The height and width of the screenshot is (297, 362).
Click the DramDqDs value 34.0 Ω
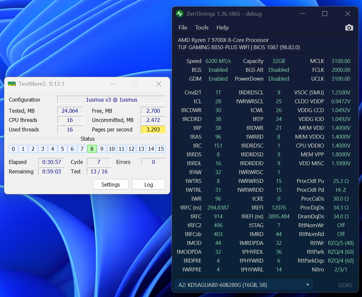point(341,216)
